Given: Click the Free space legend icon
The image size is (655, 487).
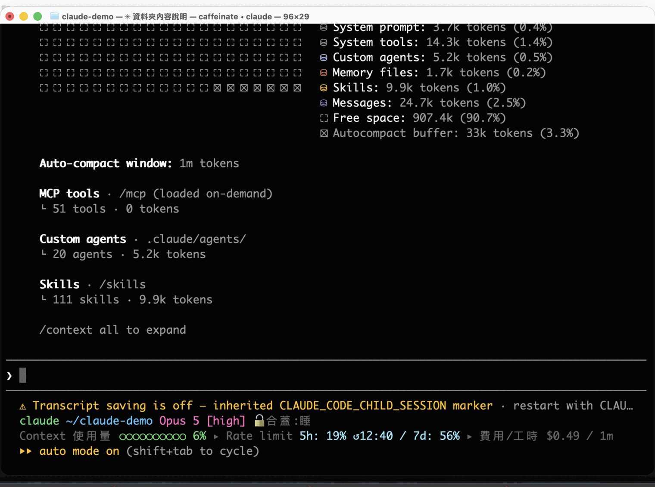Looking at the screenshot, I should [324, 118].
